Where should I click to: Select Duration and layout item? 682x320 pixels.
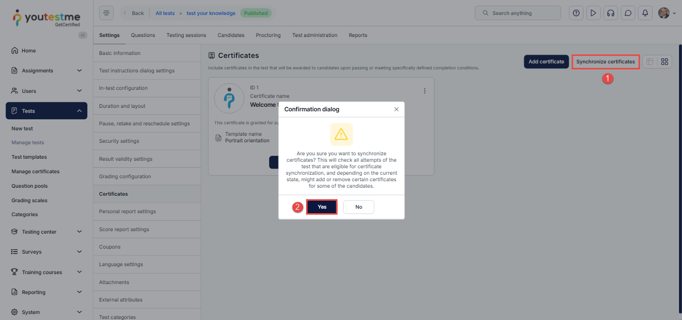147,106
